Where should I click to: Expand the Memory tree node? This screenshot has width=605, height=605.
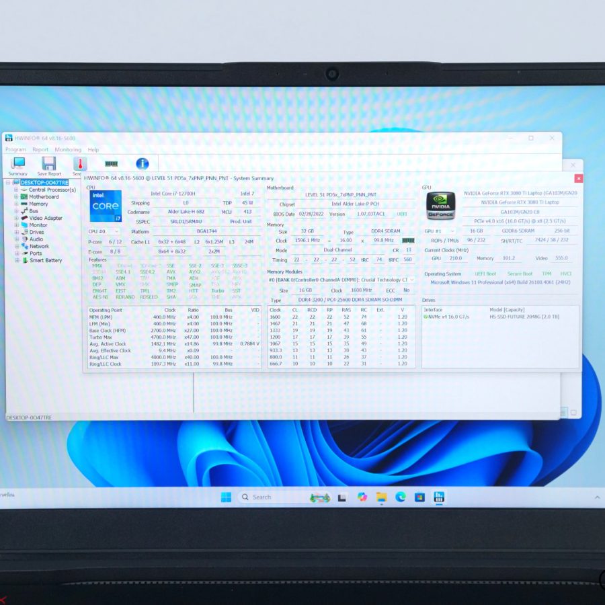(x=16, y=204)
